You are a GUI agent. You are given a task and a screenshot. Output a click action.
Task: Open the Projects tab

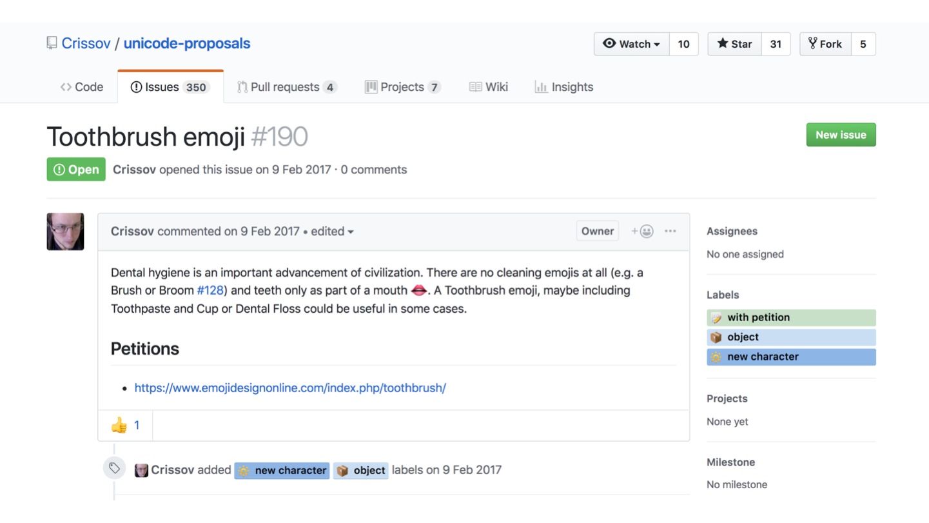coord(403,87)
